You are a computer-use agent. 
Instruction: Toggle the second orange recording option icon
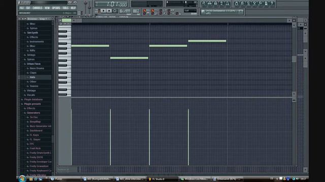[152, 11]
